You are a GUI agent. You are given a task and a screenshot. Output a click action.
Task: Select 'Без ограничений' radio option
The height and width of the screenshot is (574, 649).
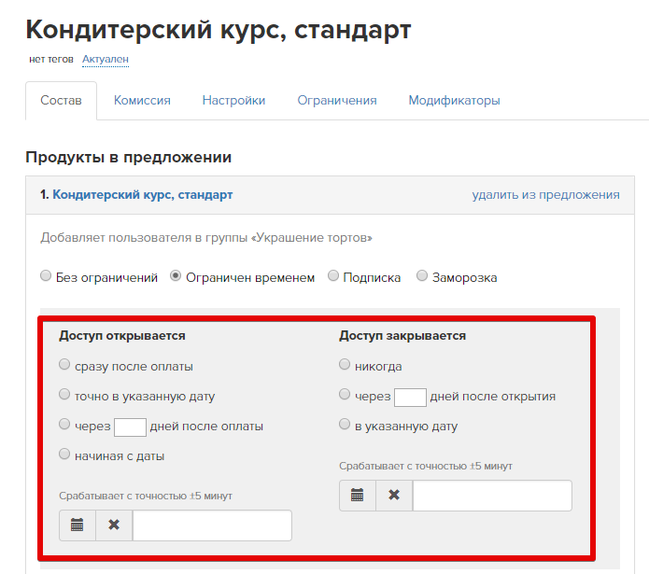tap(46, 276)
